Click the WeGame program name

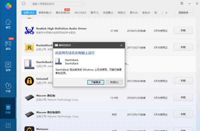[42, 129]
